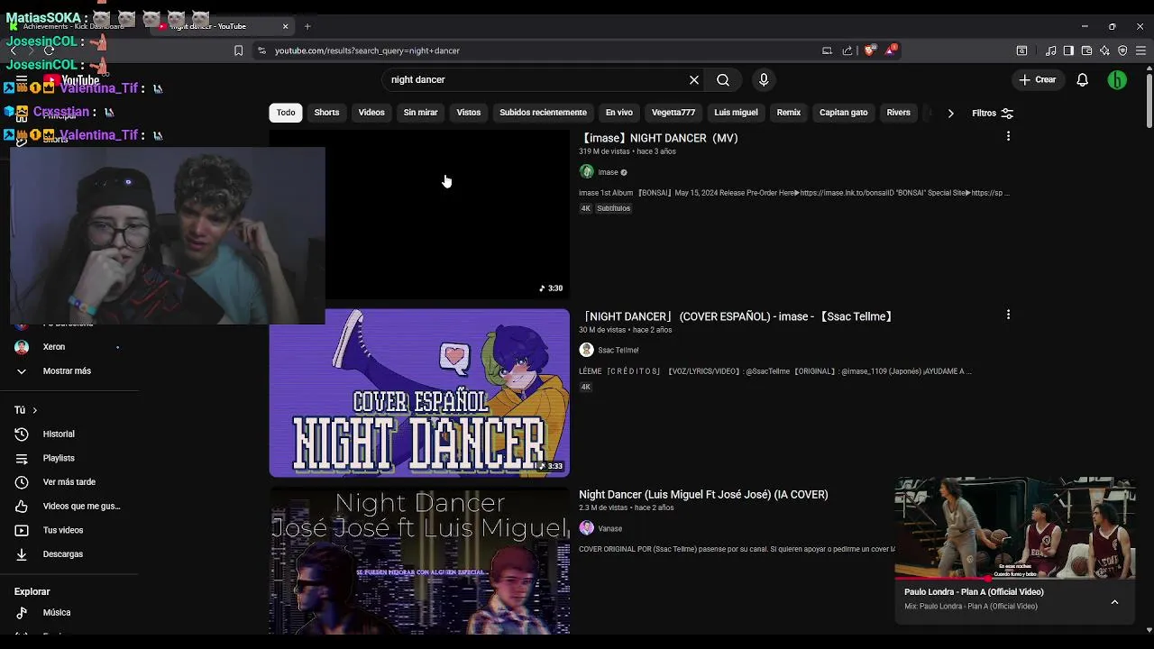This screenshot has height=649, width=1154.
Task: Click the Paulo Londra miniplayer video
Action: 1015,528
